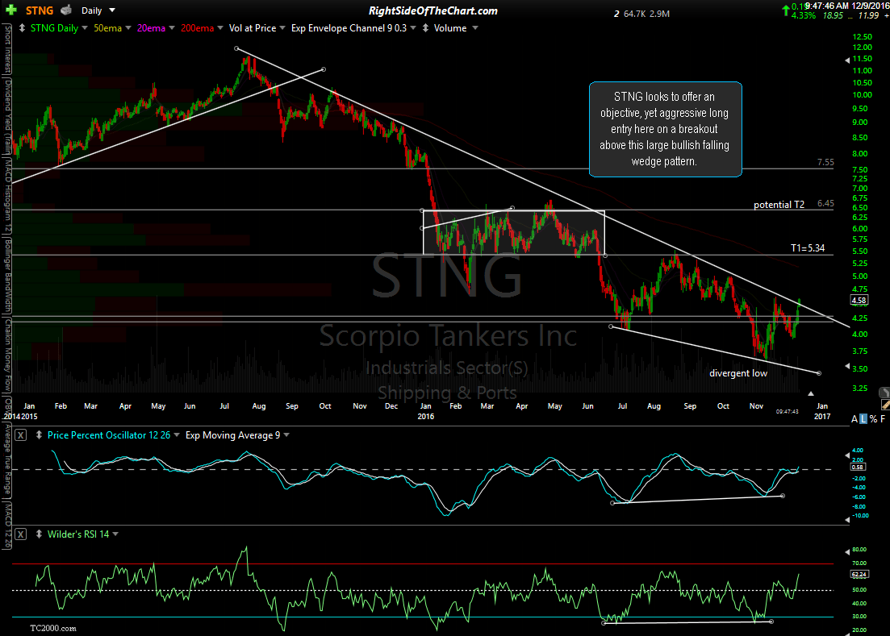Expand the STNG Daily plot options arrow
The image size is (890, 636).
pyautogui.click(x=85, y=27)
